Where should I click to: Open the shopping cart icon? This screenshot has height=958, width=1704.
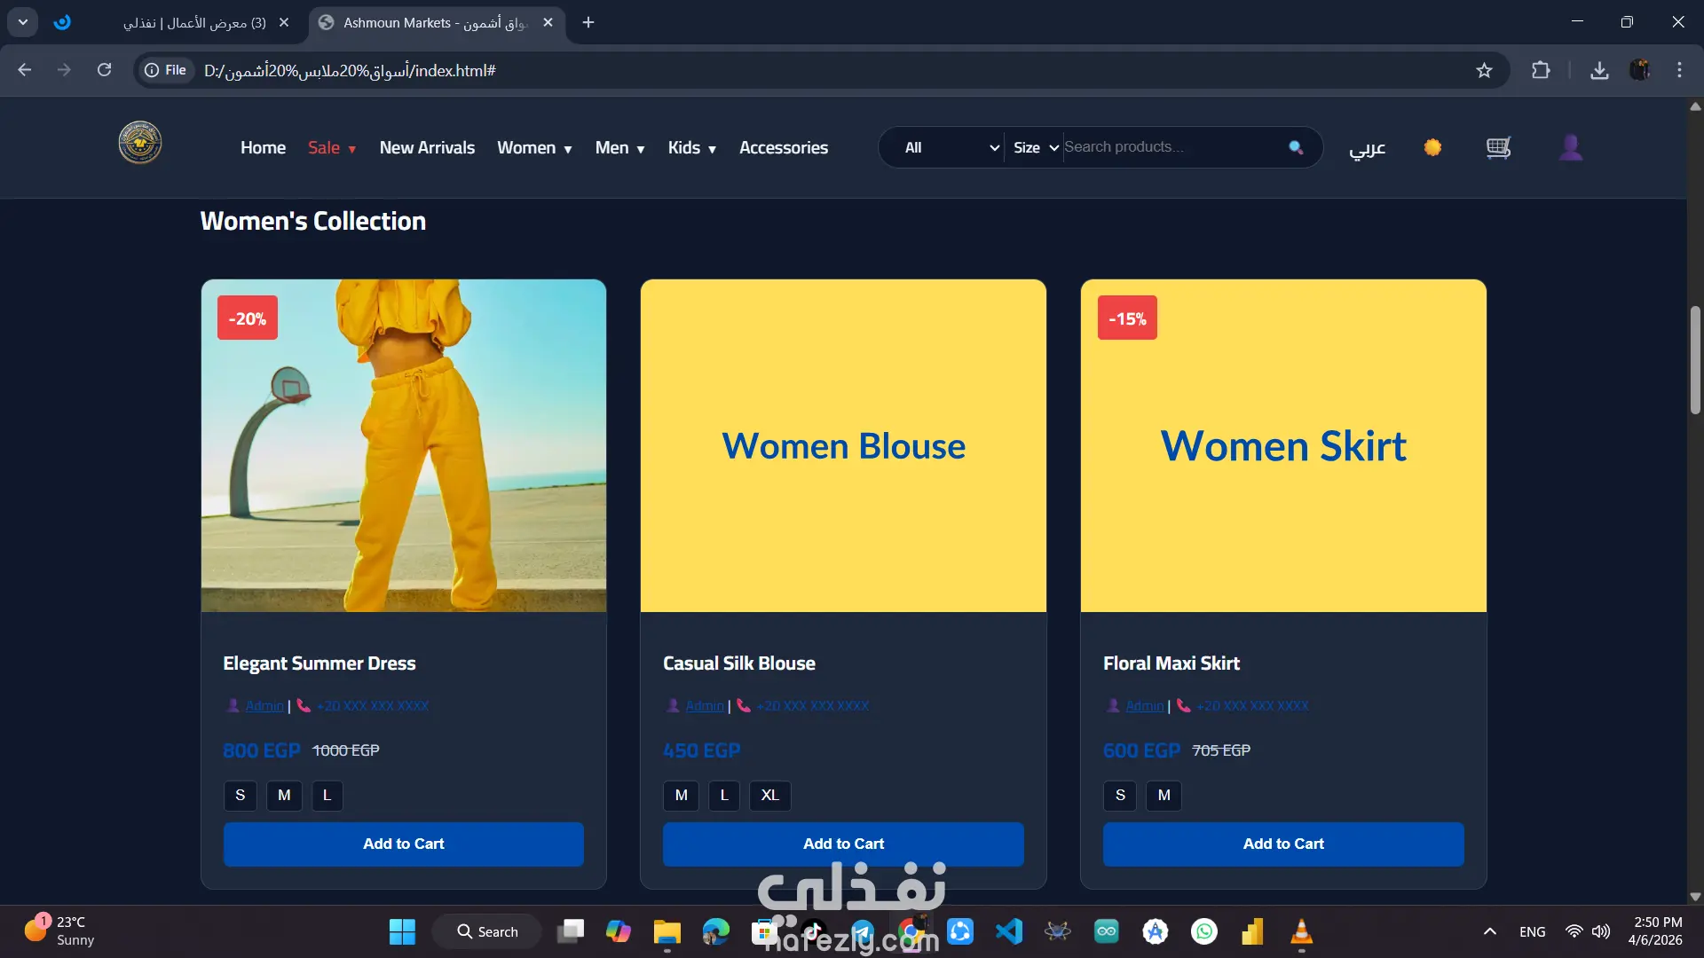pos(1498,147)
